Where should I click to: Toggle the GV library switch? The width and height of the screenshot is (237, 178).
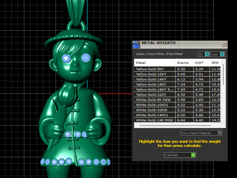pyautogui.click(x=203, y=54)
